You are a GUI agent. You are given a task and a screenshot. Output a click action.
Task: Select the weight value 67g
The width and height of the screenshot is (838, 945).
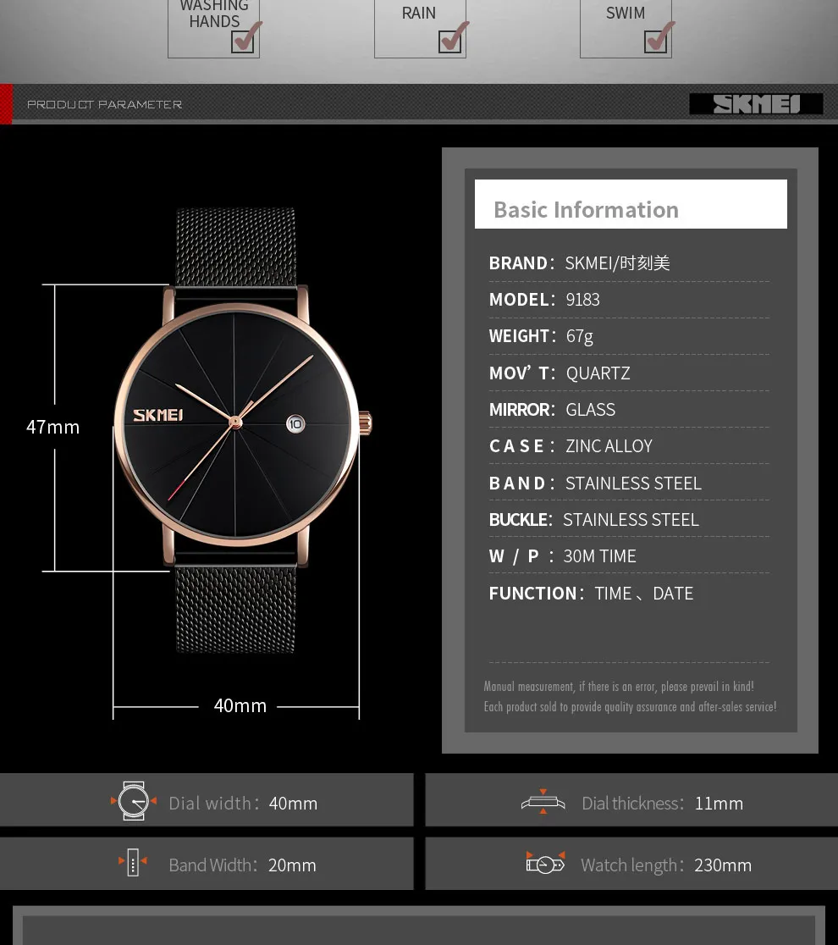tap(580, 336)
